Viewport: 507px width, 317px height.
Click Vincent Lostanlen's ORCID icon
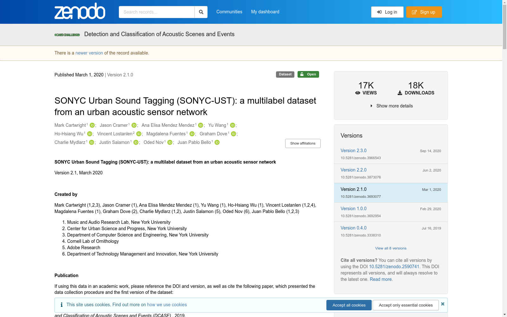139,134
